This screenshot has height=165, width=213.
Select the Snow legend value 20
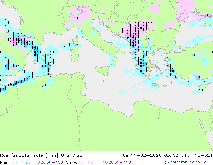111,162
